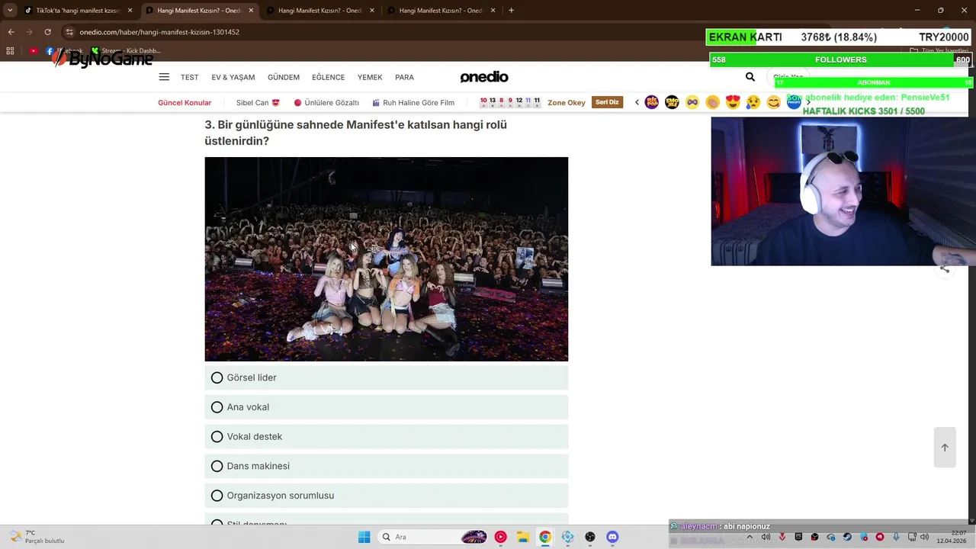The height and width of the screenshot is (549, 976).
Task: Open Chrome from the taskbar
Action: pyautogui.click(x=545, y=537)
